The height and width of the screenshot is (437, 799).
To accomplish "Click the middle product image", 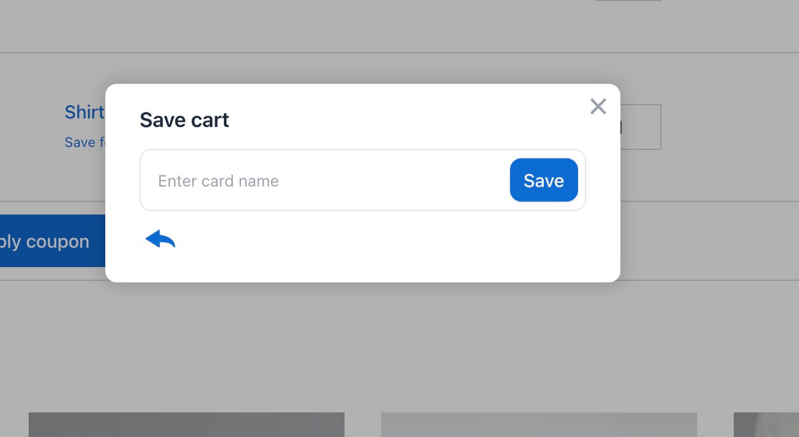I will coord(538,425).
